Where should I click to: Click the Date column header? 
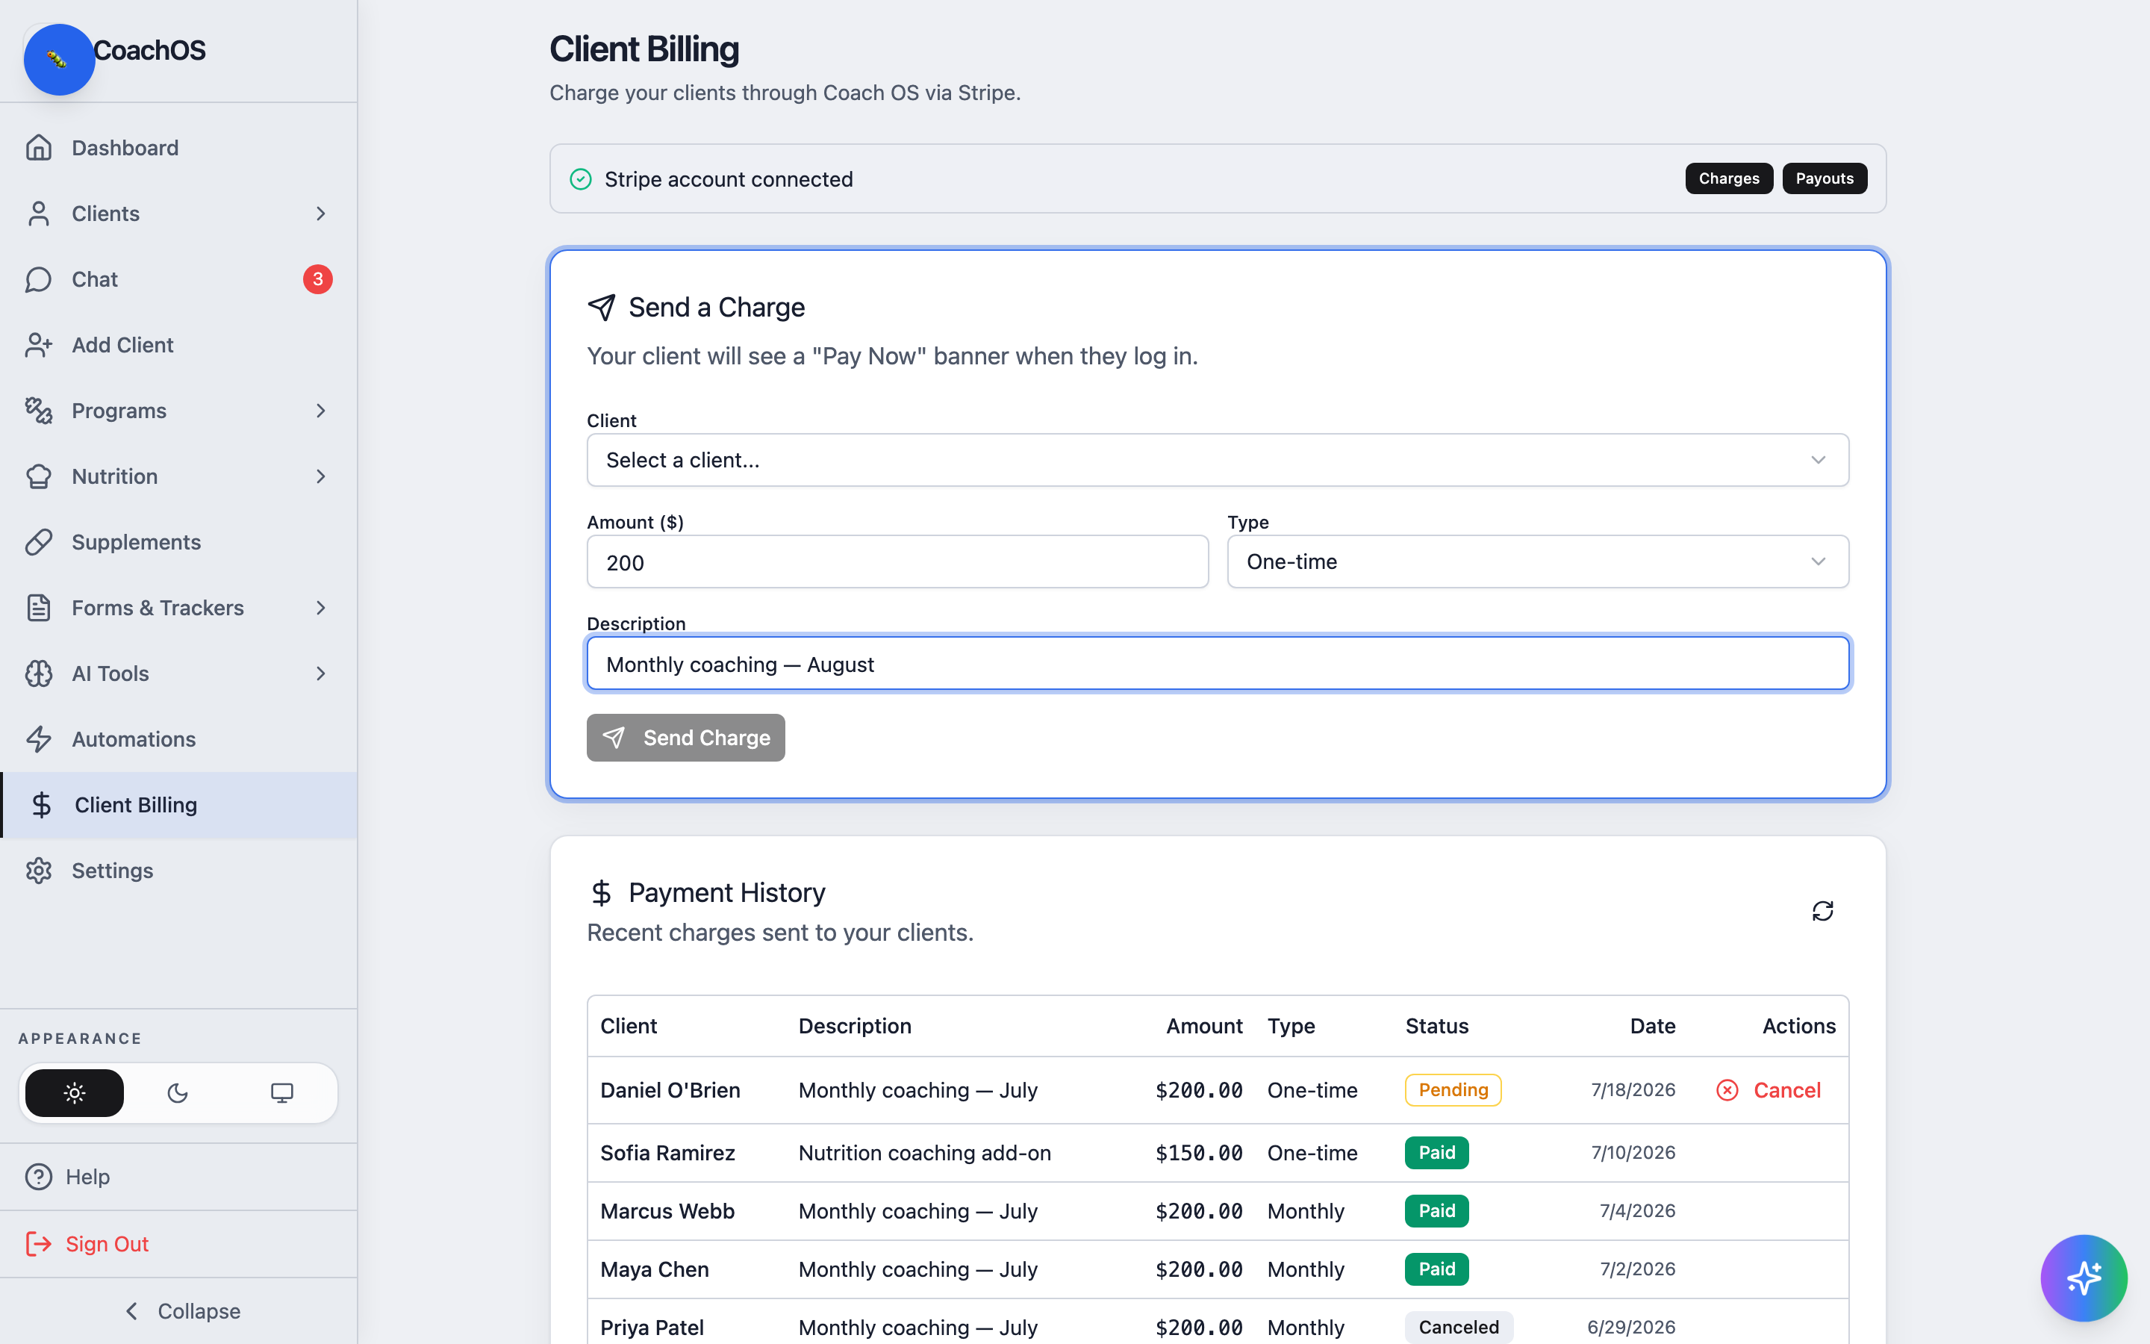[1653, 1026]
